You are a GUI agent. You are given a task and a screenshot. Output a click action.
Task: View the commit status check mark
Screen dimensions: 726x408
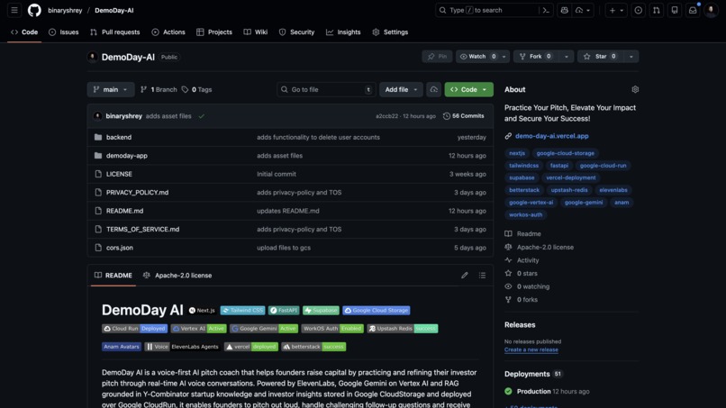tap(202, 116)
